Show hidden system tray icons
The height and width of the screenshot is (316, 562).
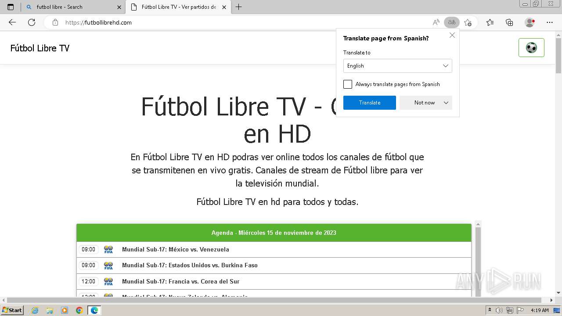(490, 310)
